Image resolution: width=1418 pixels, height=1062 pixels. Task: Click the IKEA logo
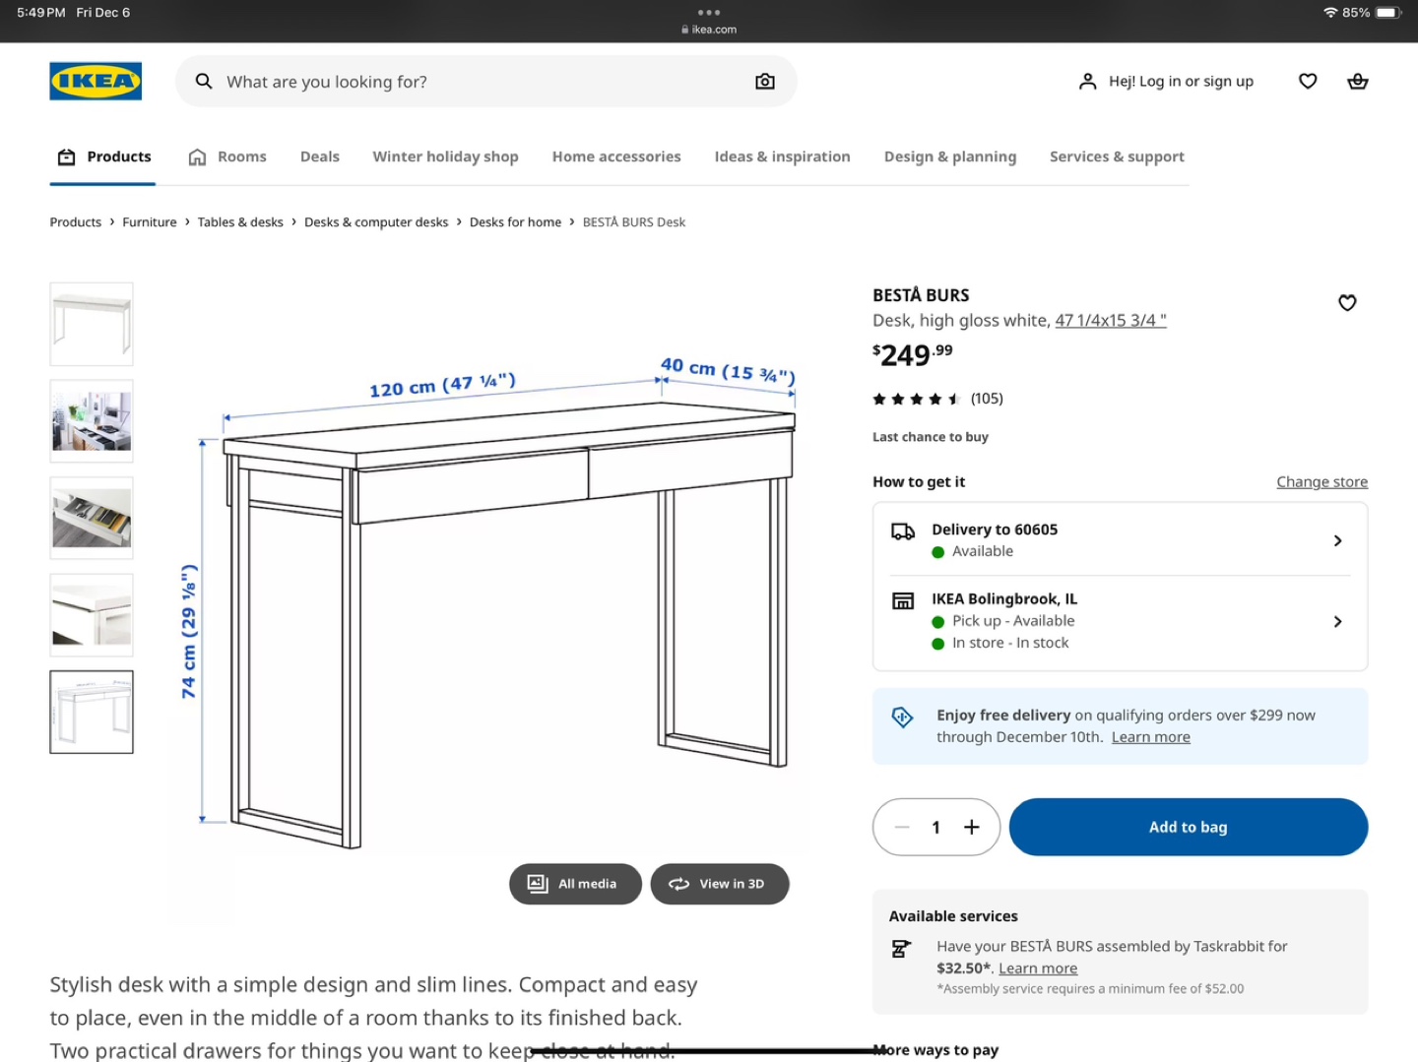click(x=96, y=81)
